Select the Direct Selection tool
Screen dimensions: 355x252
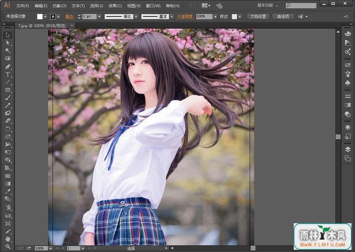tap(8, 43)
